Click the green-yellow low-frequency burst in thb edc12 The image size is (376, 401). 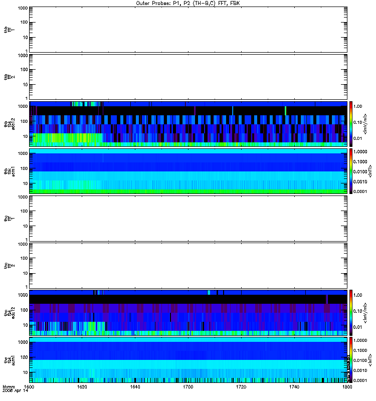click(67, 138)
